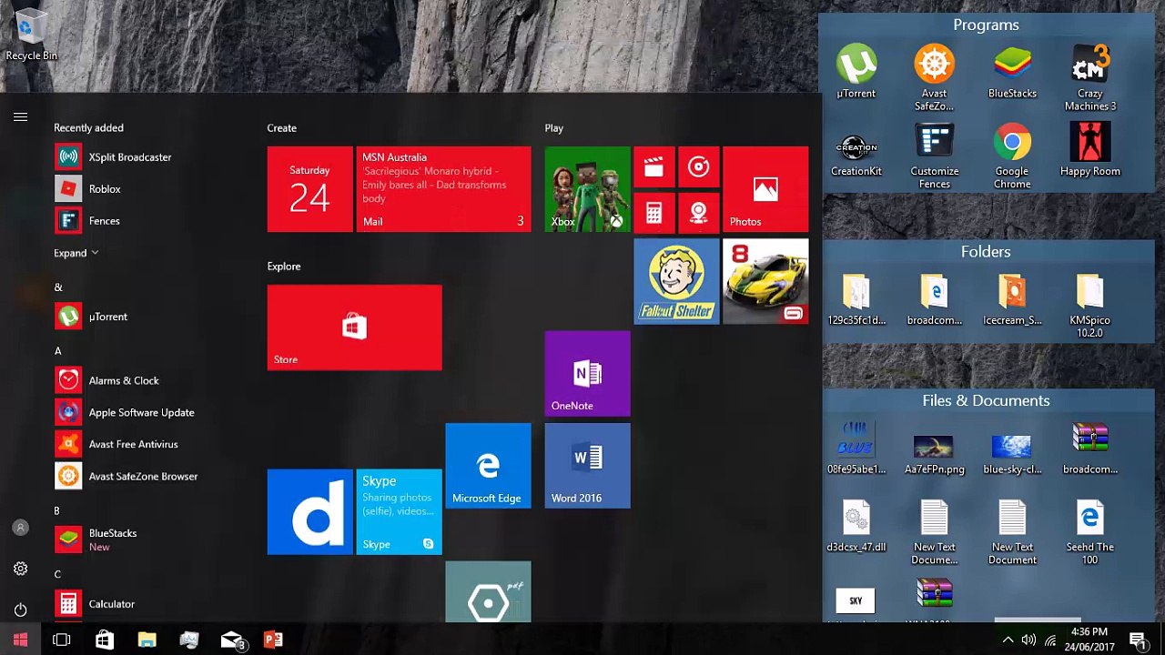Open the Icecream_S folder
1165x655 pixels.
tap(1012, 299)
